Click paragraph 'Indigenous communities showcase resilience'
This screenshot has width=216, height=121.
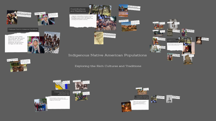82,18
